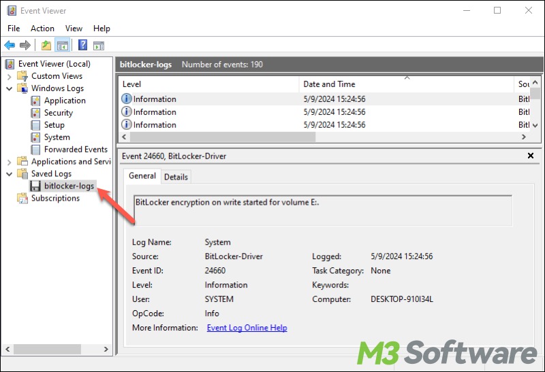
Task: Click the info icon of first Information event
Action: click(127, 99)
